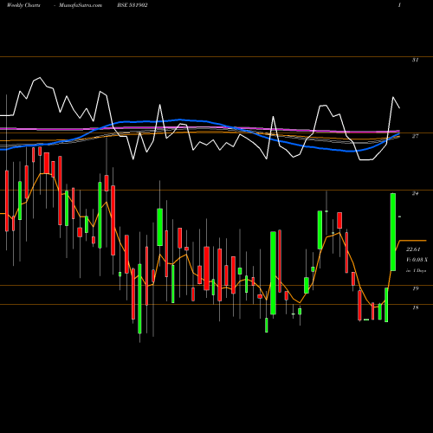Screen dimensions: 433x433
Task: Click the 'in 1 Days' text
Action: pos(417,271)
